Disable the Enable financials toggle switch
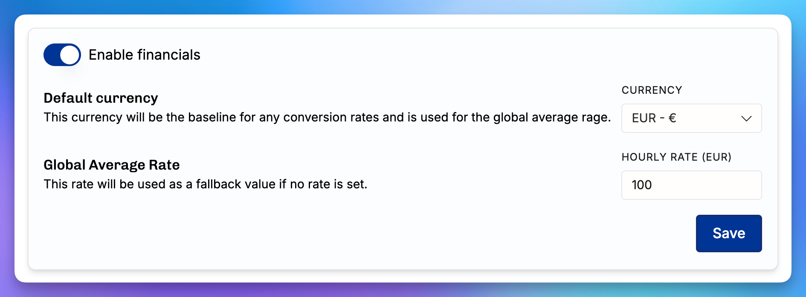 (62, 55)
